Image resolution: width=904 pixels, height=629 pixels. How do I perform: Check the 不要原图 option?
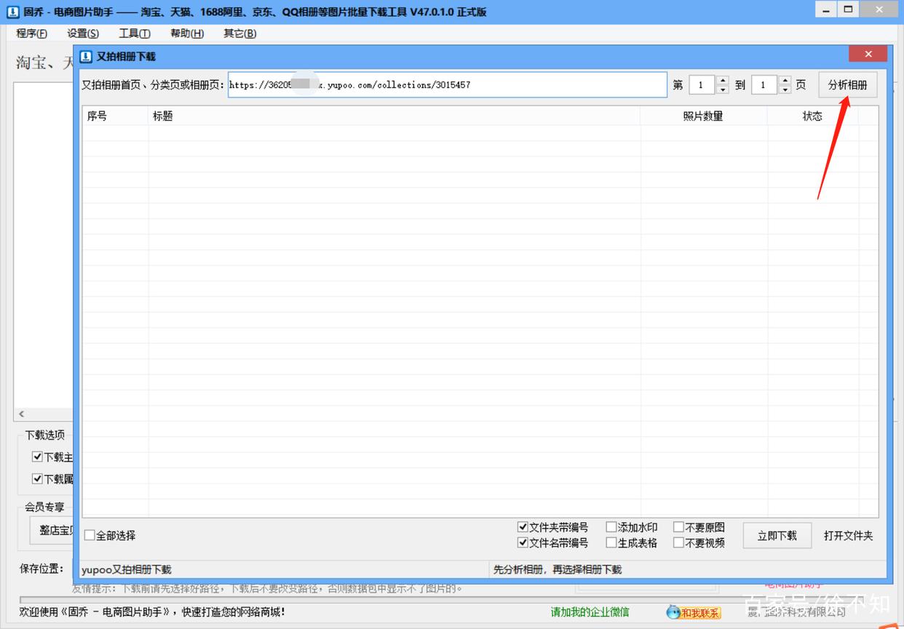(x=678, y=526)
